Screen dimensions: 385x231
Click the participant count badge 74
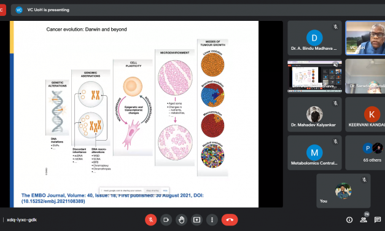pyautogui.click(x=367, y=214)
